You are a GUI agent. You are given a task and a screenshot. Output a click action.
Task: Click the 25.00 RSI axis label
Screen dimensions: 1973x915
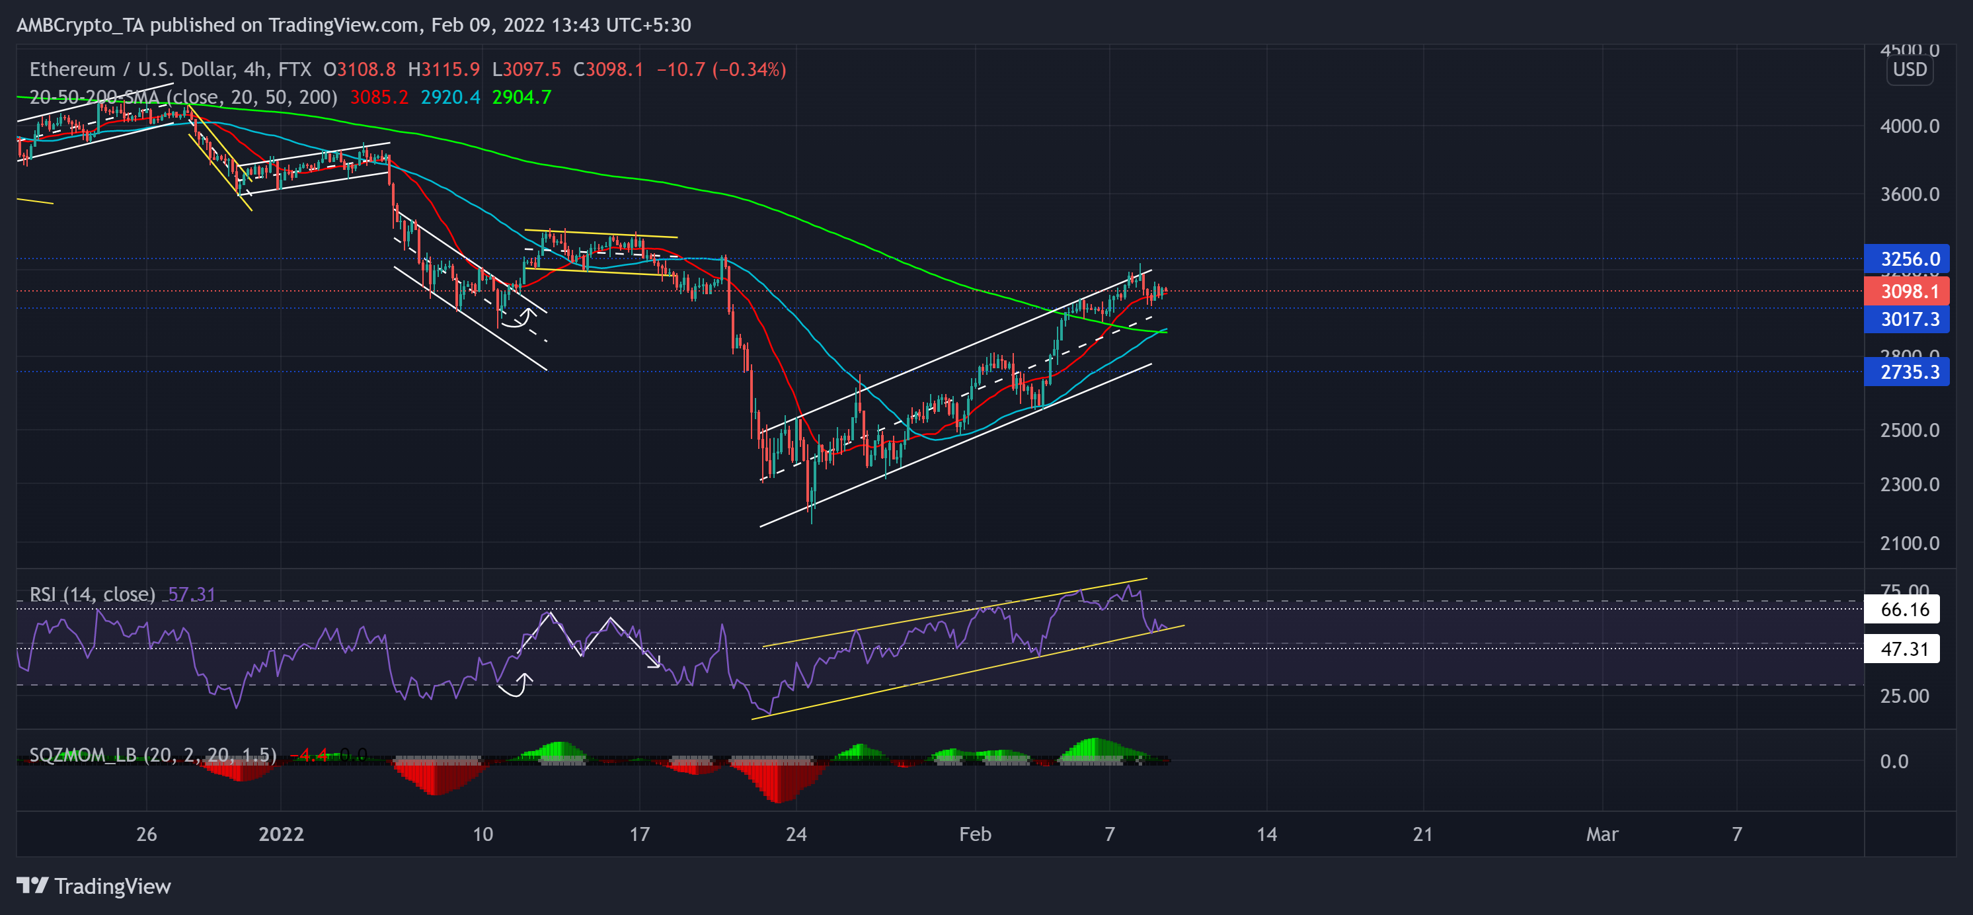tap(1905, 696)
